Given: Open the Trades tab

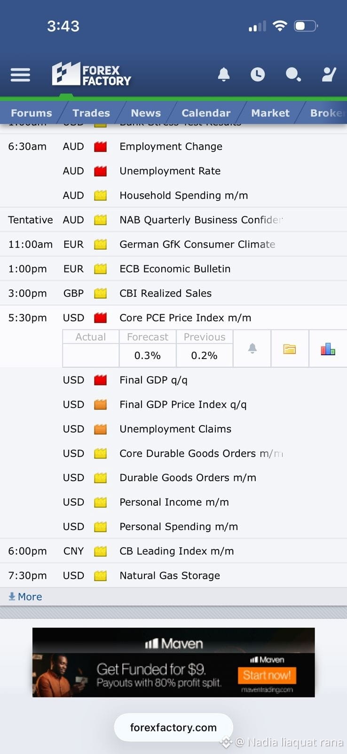Looking at the screenshot, I should point(91,113).
